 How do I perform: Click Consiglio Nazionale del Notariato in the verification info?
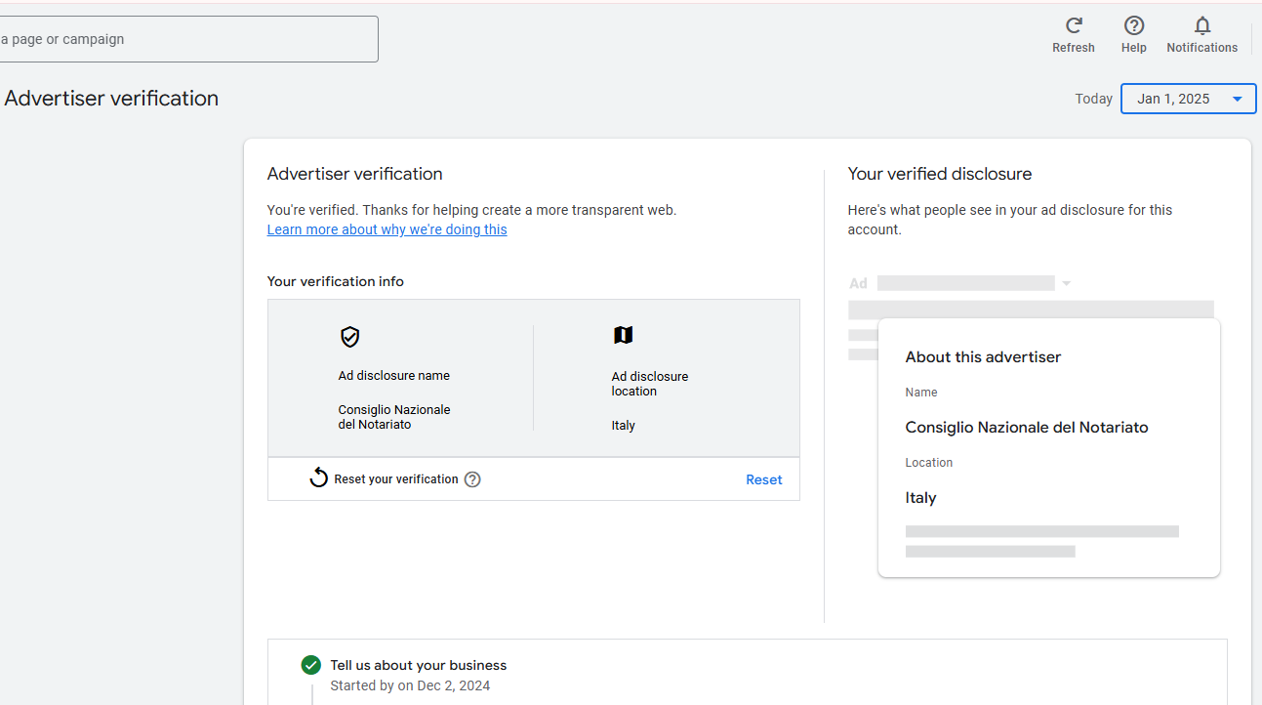pyautogui.click(x=394, y=417)
